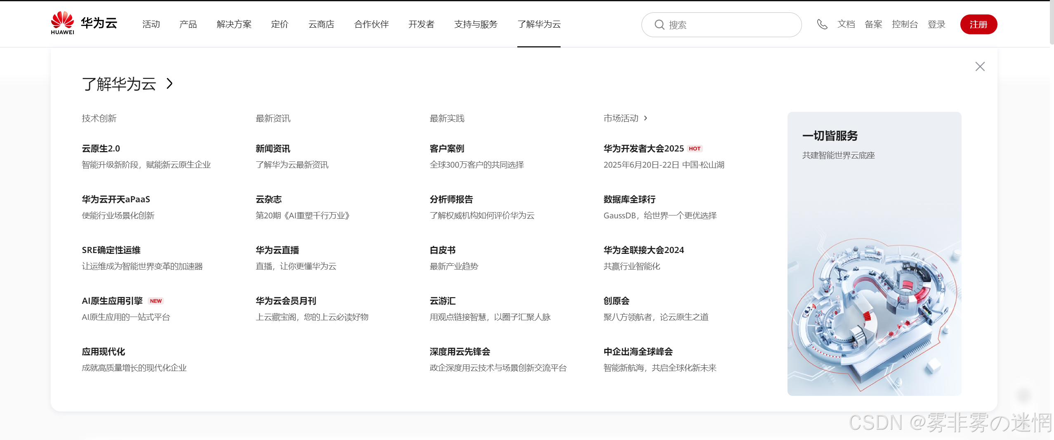Open the 产品 nav menu
Screen dimensions: 1054x440
(188, 24)
